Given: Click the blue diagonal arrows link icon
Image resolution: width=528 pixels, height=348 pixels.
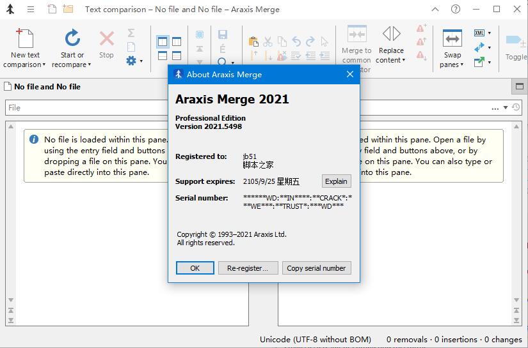Looking at the screenshot, I should (479, 47).
